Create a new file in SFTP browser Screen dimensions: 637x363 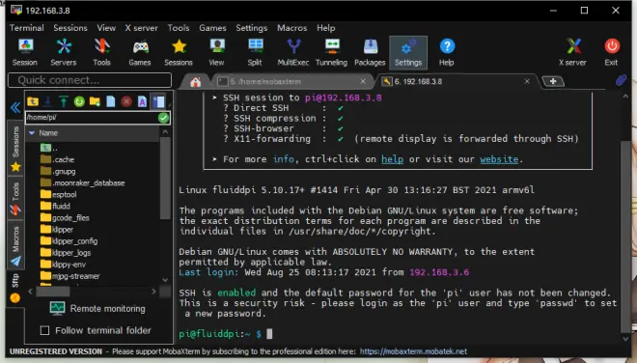coord(110,101)
